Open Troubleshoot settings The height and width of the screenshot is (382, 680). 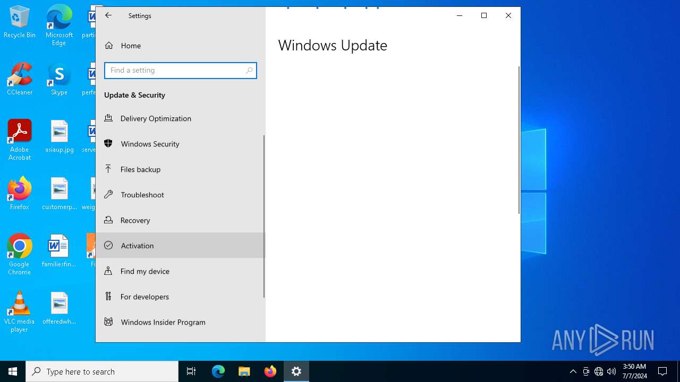coord(181,195)
